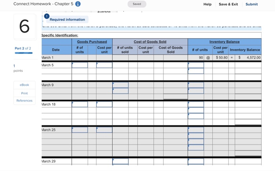Click March 9 first inventory units field
Image resolution: width=275 pixels, height=171 pixels.
coord(196,85)
